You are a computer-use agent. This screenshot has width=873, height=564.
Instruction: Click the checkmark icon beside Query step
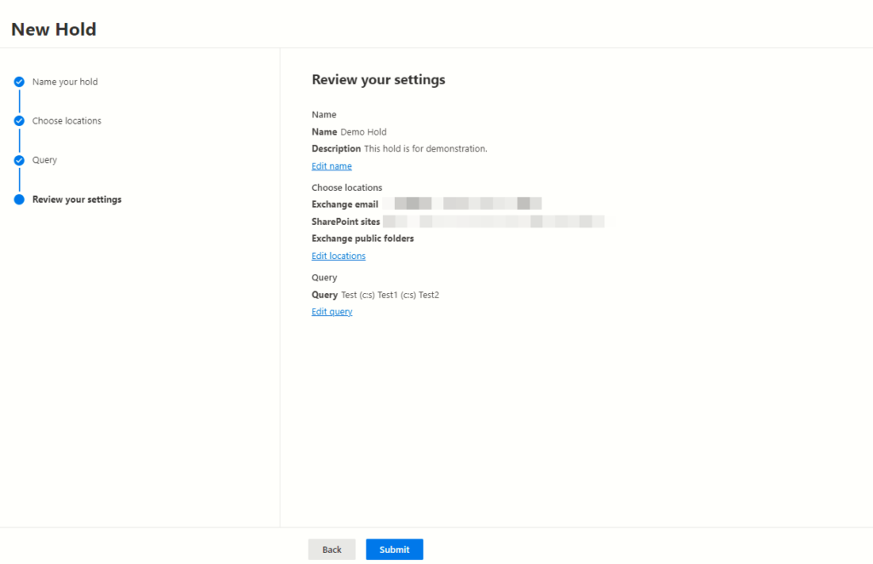click(19, 160)
